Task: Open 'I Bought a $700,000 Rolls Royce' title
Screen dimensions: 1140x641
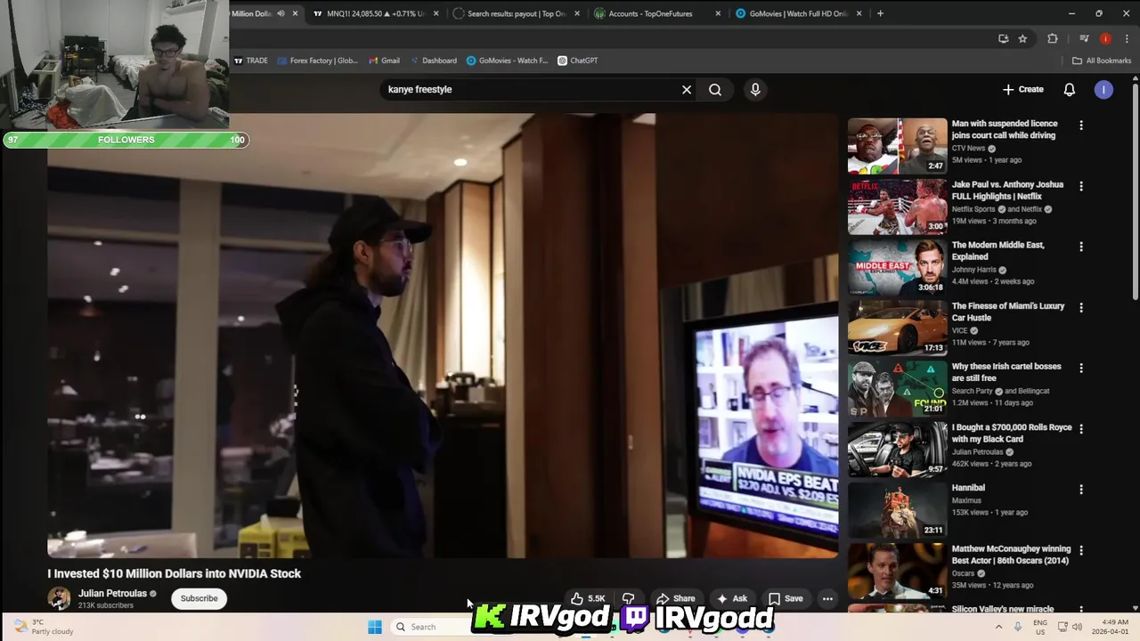Action: 1012,434
